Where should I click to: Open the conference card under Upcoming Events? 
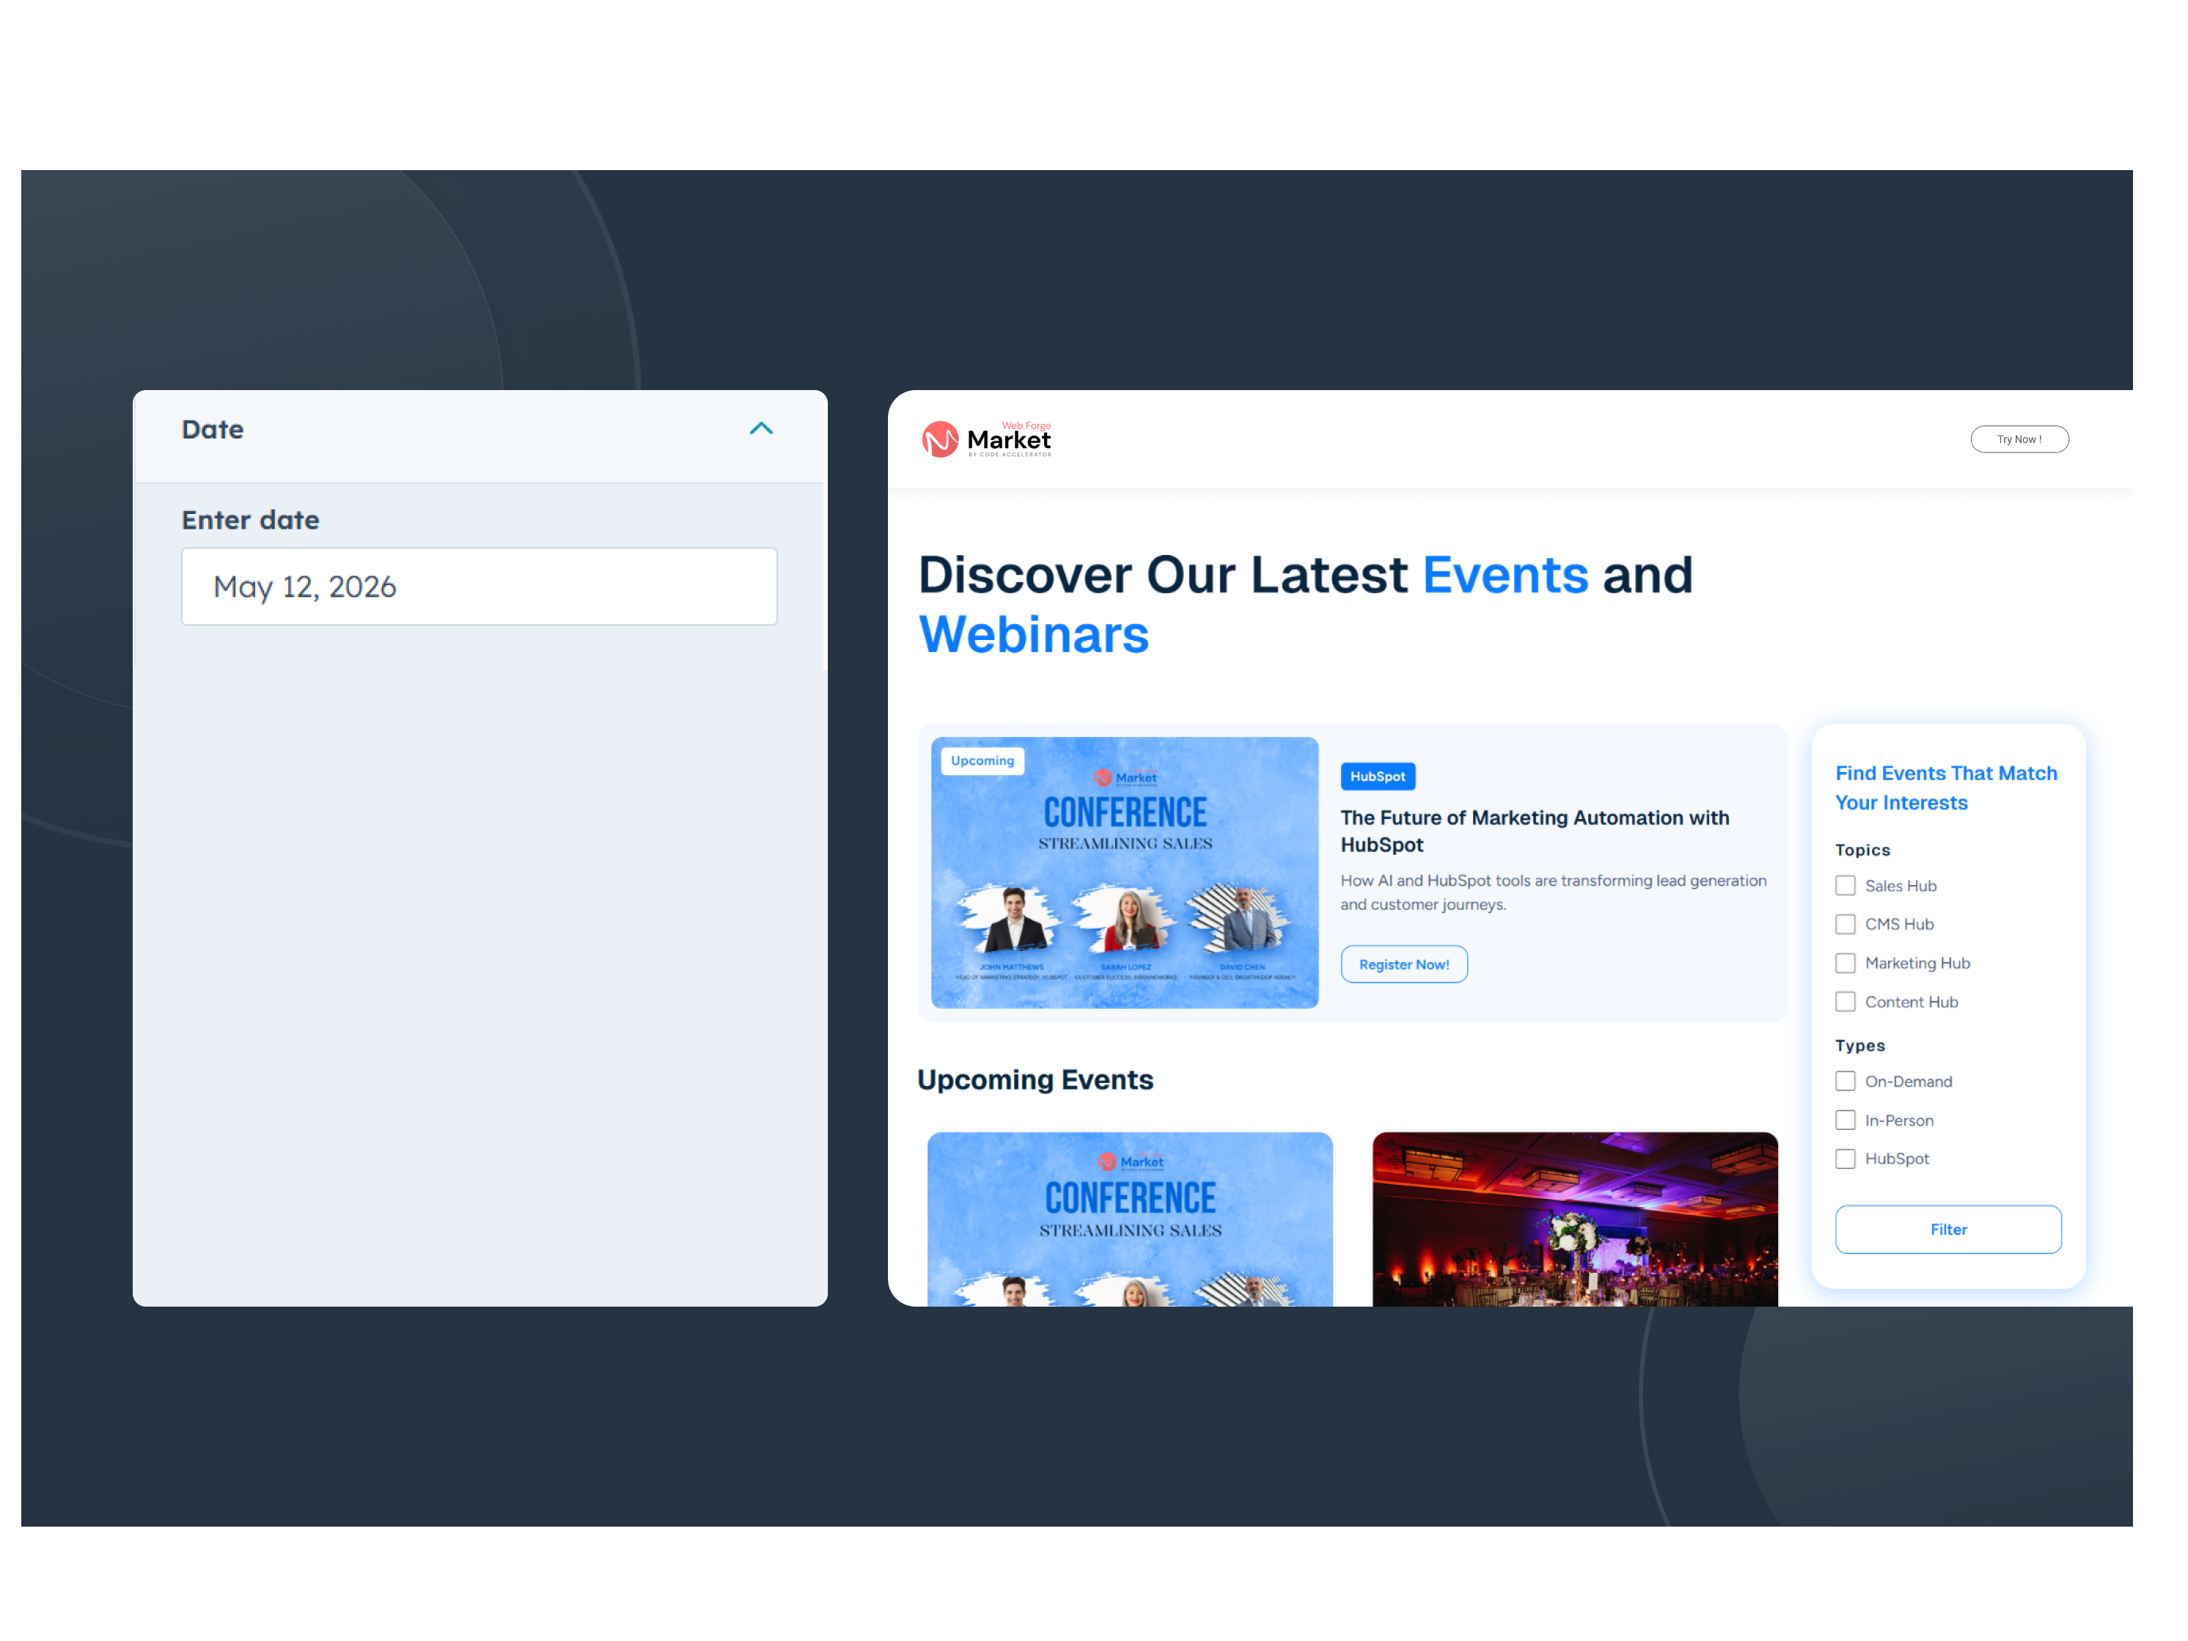pyautogui.click(x=1130, y=1219)
